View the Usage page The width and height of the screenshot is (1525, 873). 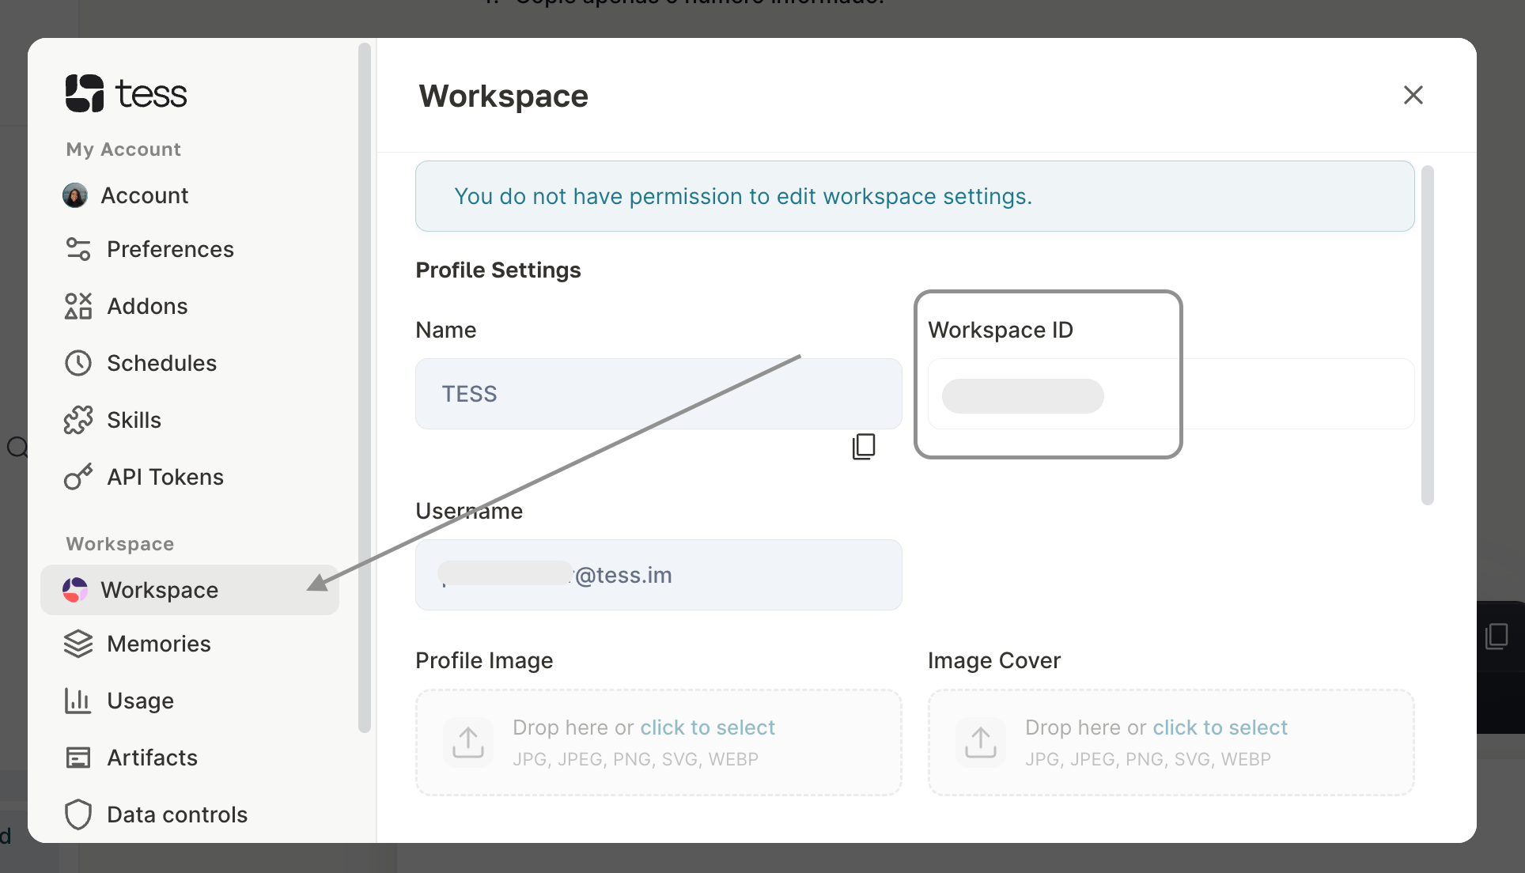(x=190, y=701)
